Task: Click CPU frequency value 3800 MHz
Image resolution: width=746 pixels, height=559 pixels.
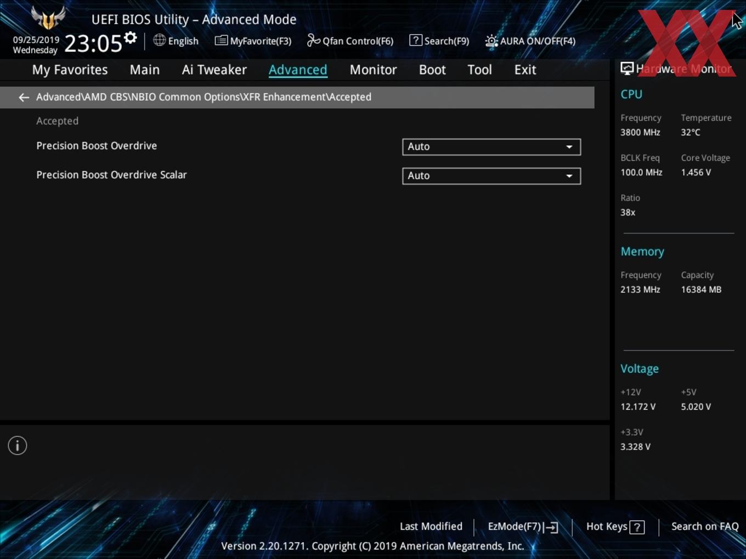Action: (640, 132)
